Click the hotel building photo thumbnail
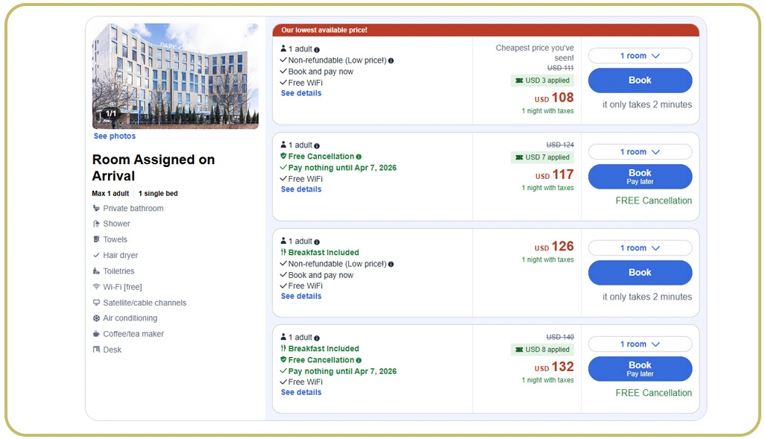Viewport: 765px width, 439px height. tap(175, 75)
